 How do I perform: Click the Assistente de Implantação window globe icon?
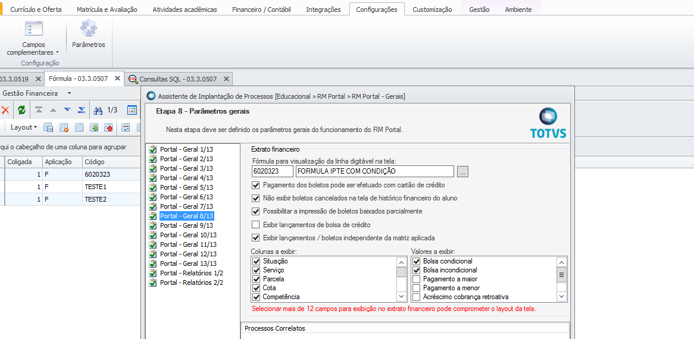tap(151, 96)
